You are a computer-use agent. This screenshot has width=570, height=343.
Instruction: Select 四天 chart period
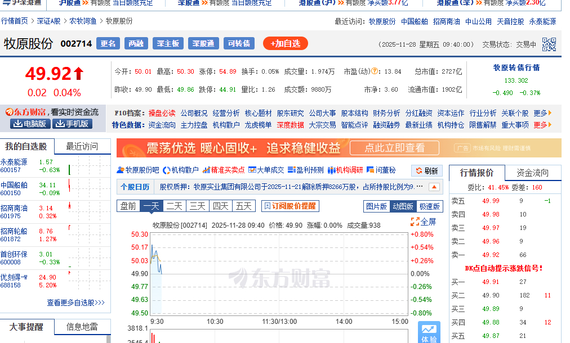[221, 206]
